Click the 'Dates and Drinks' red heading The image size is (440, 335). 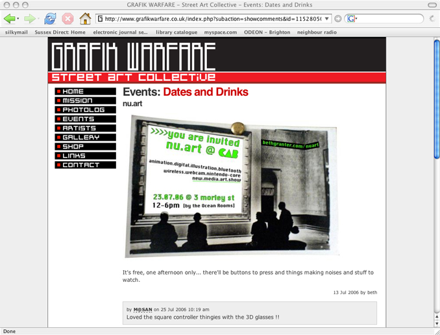click(206, 92)
